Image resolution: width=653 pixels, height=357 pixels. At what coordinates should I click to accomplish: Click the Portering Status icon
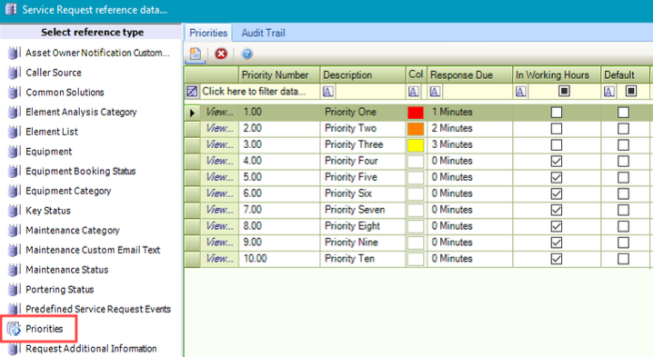[14, 289]
